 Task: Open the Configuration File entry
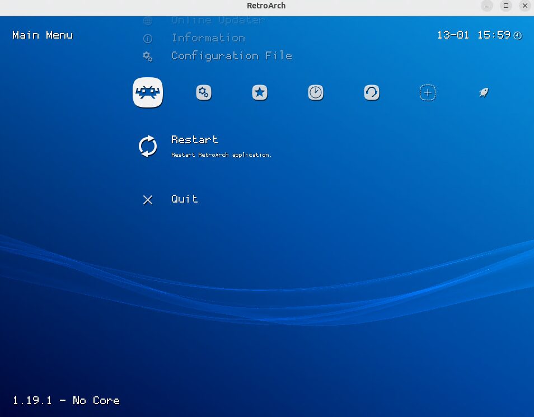(x=231, y=56)
